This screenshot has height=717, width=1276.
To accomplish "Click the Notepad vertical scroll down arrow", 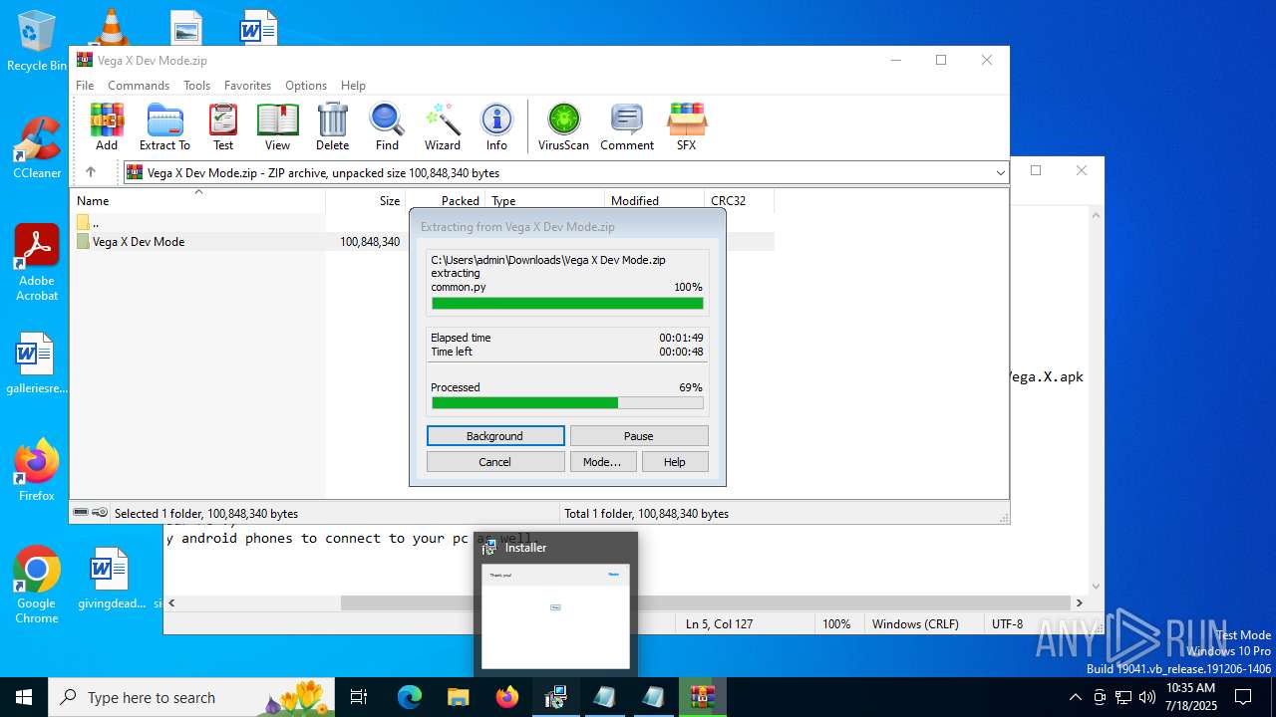I will [1097, 587].
